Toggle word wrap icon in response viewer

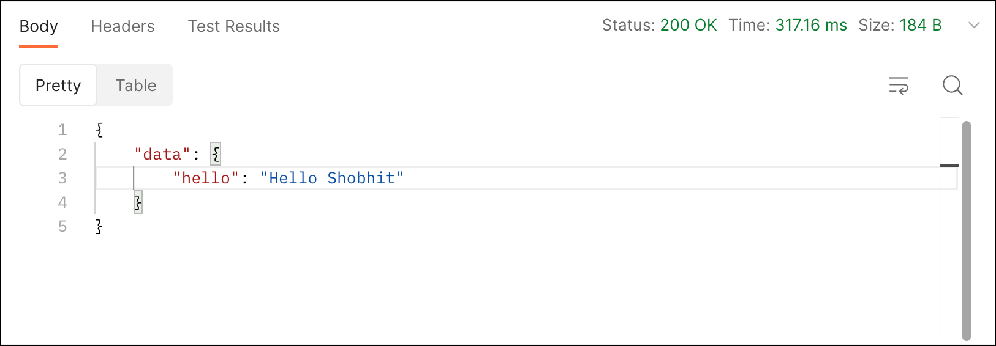point(899,86)
